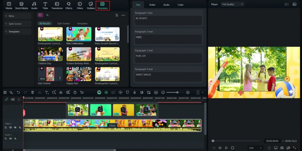Take a snapshot with camera icon in player
This screenshot has height=151, width=302.
[x=282, y=148]
